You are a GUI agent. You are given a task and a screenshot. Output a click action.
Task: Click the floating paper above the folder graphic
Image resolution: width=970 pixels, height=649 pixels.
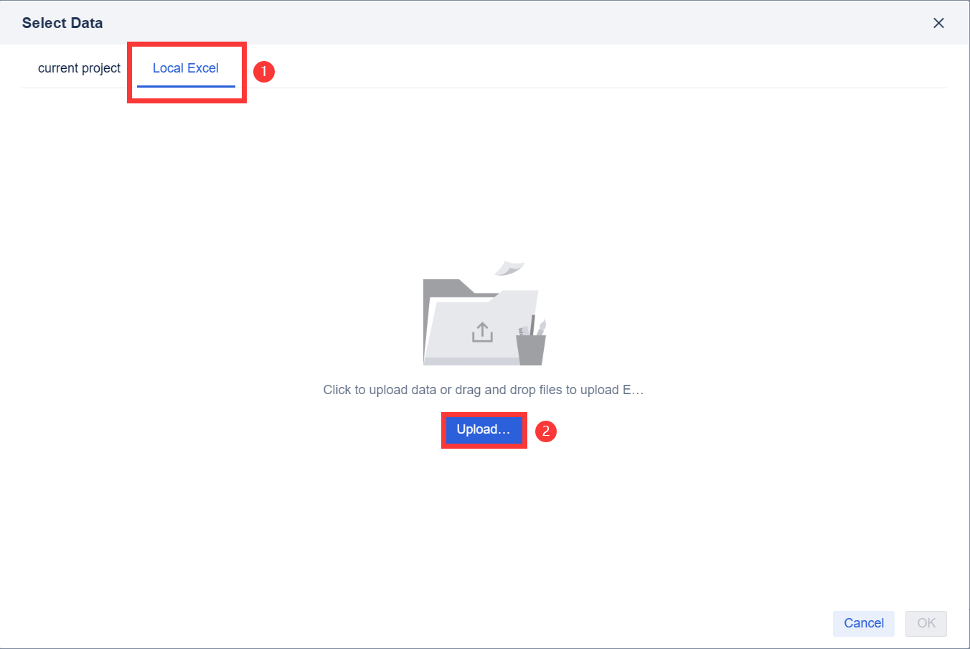click(509, 267)
